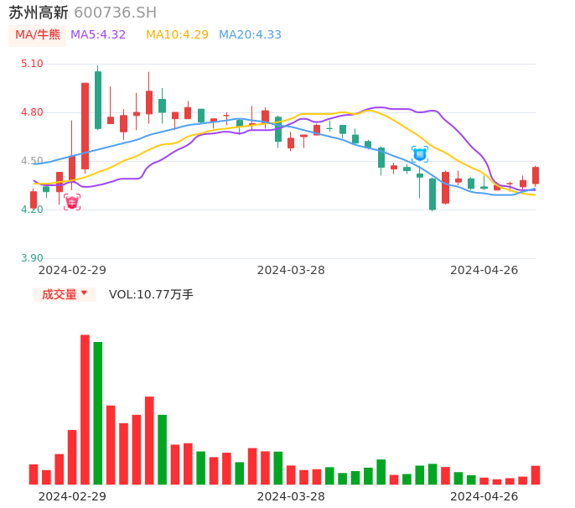Select the tallest green volume bar
The height and width of the screenshot is (508, 575).
[x=98, y=412]
